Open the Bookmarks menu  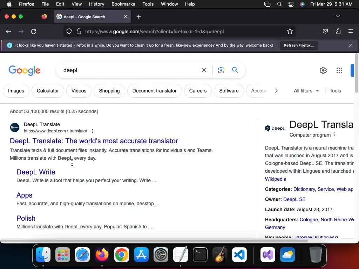123,4
